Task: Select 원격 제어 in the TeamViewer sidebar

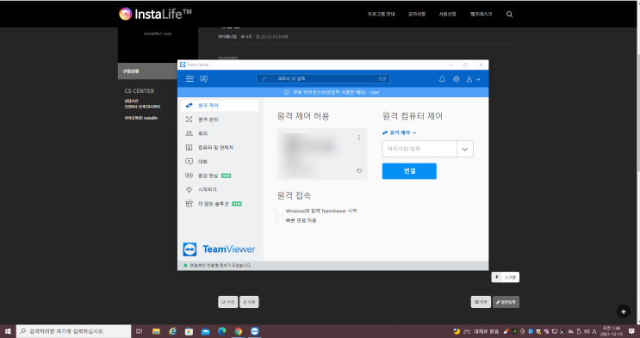Action: pos(220,105)
